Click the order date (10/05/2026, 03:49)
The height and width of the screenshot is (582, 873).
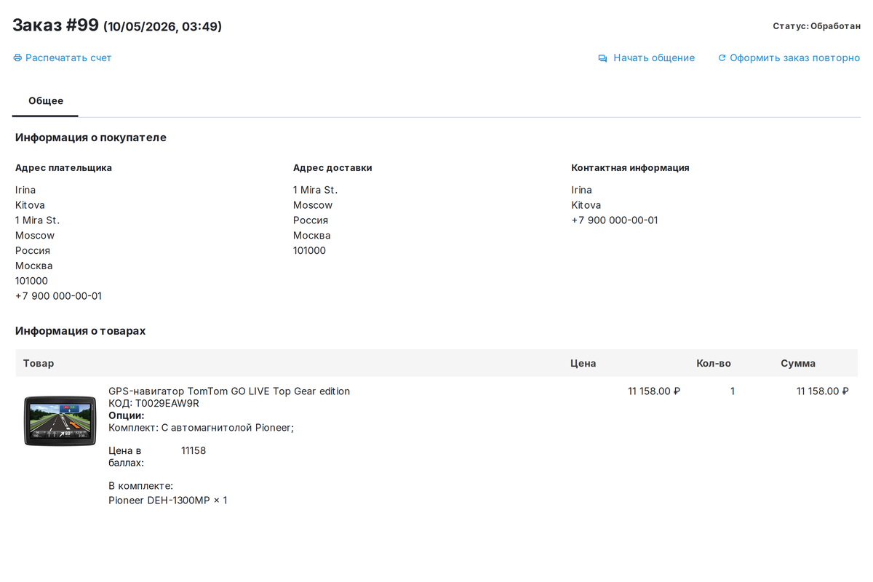163,27
